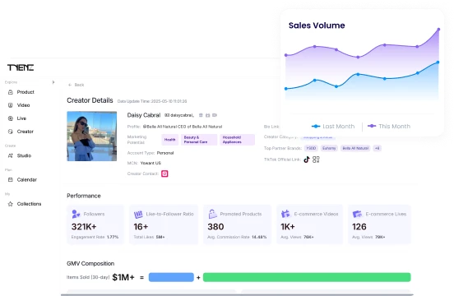The height and width of the screenshot is (296, 454).
Task: Click the Calendar icon in sidebar
Action: point(11,180)
